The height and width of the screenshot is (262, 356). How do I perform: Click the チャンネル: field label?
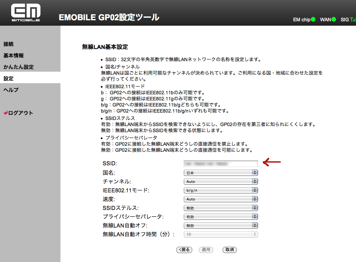click(x=117, y=181)
